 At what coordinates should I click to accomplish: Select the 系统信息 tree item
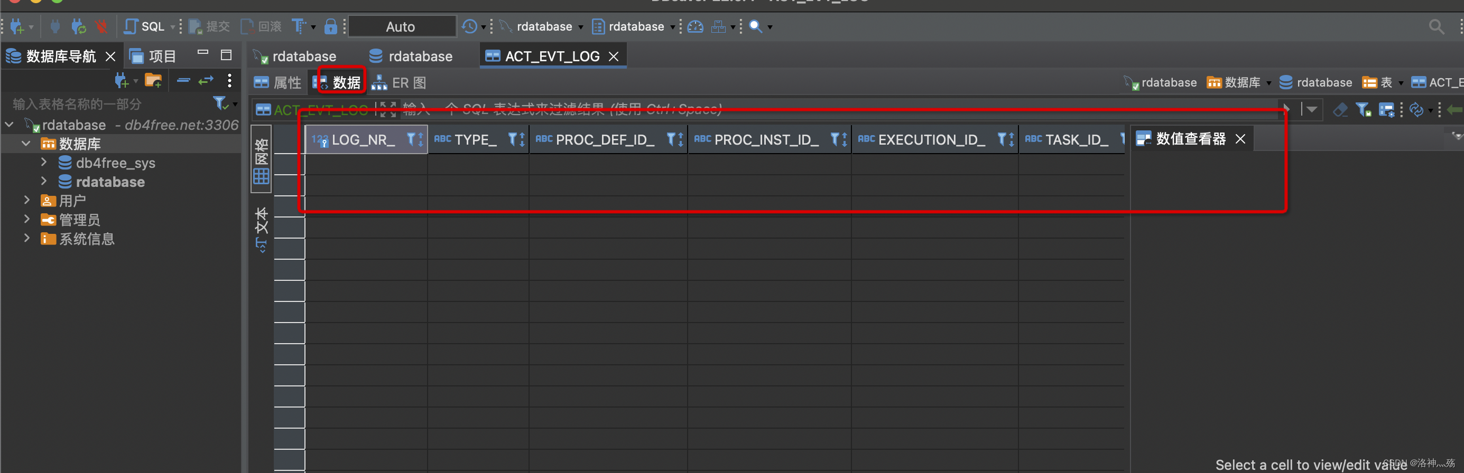point(78,239)
